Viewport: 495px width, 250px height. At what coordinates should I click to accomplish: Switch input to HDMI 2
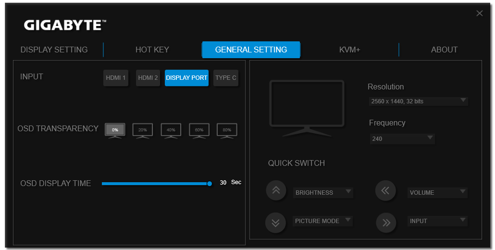[x=148, y=78]
